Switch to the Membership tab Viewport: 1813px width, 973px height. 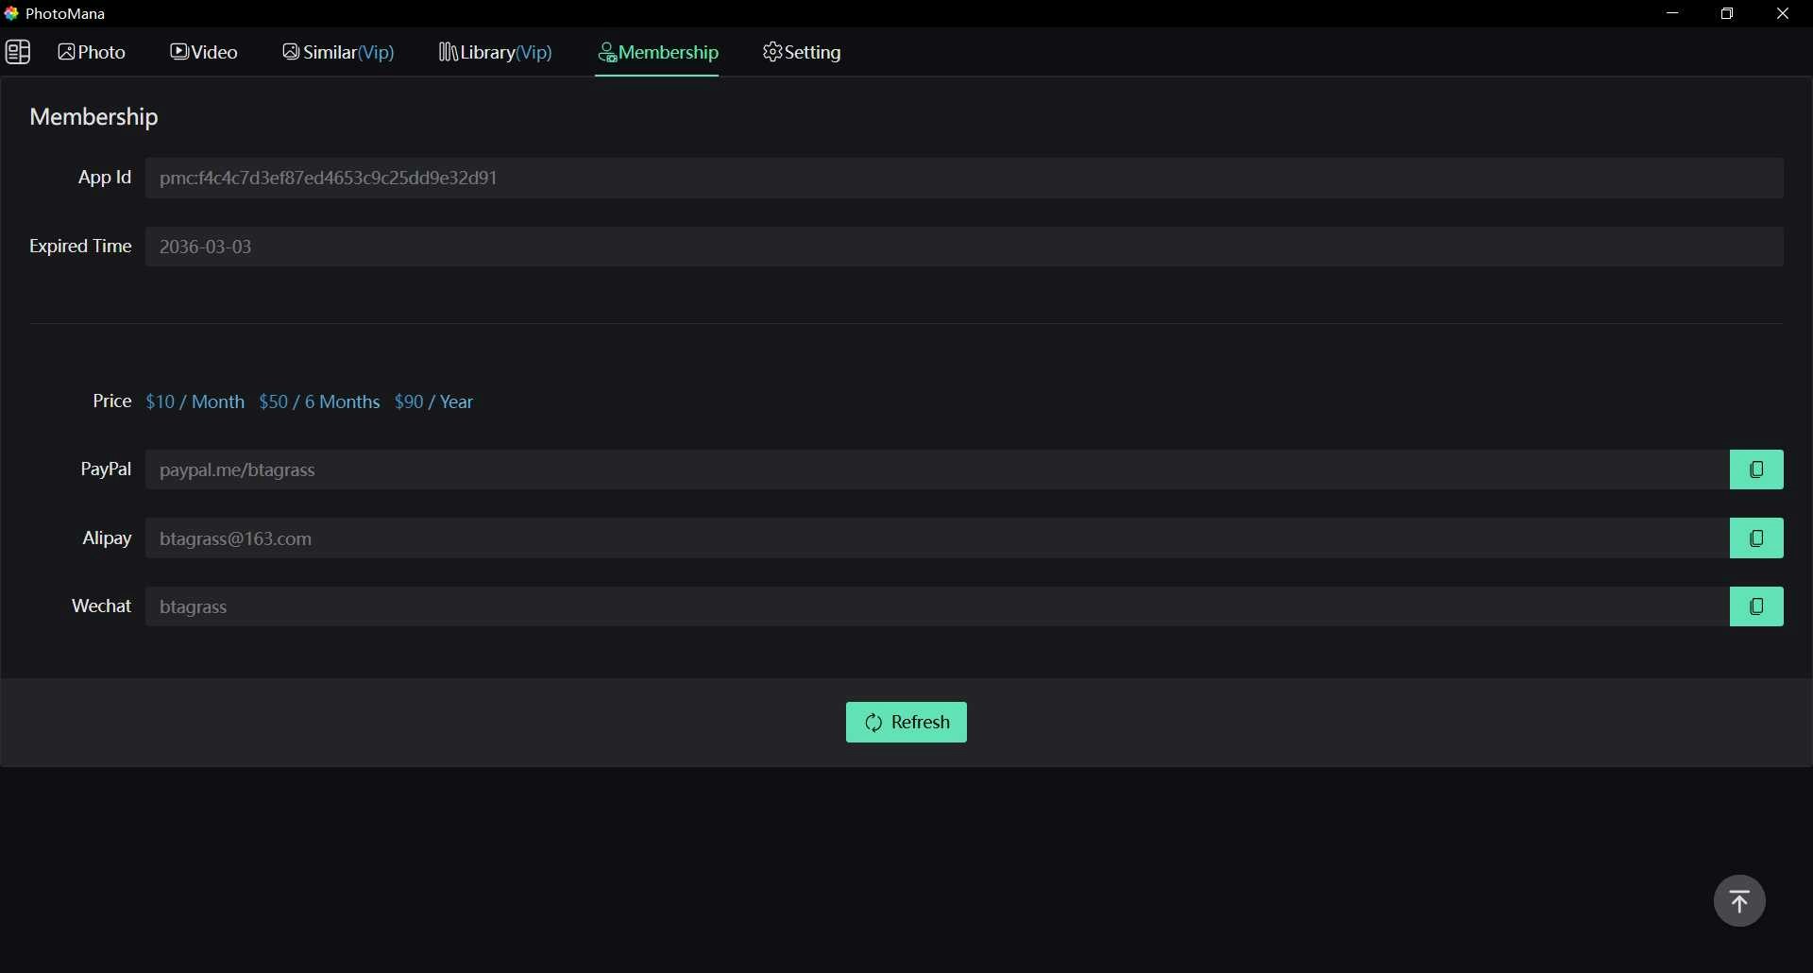point(669,53)
